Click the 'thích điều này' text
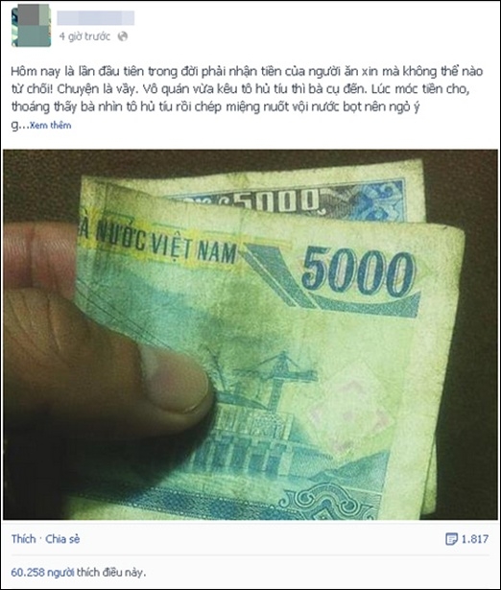The width and height of the screenshot is (501, 590). click(x=111, y=573)
